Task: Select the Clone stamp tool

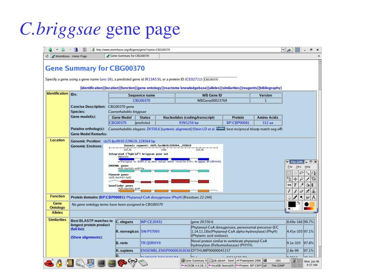Action: [314, 191]
